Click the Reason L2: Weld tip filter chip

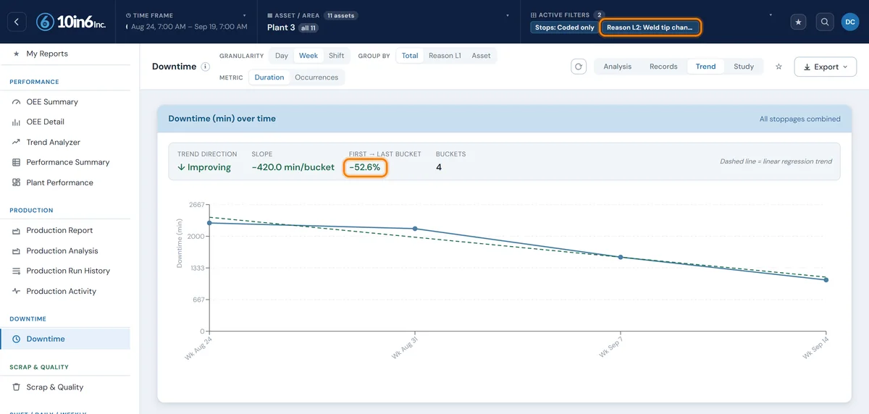coord(650,28)
